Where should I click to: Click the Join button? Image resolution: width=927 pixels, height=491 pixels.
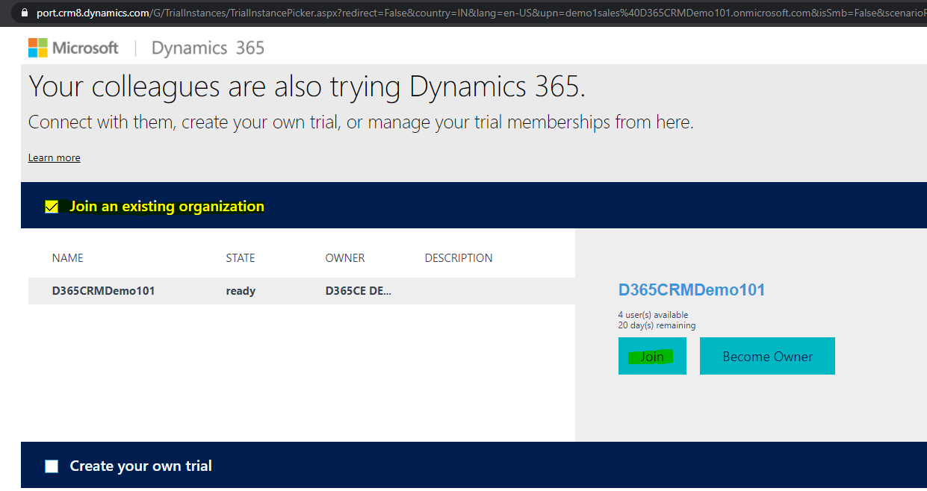pyautogui.click(x=652, y=356)
